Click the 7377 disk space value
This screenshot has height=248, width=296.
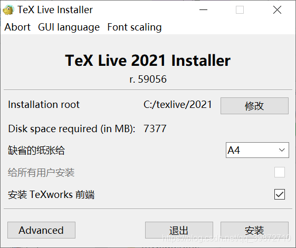[155, 128]
